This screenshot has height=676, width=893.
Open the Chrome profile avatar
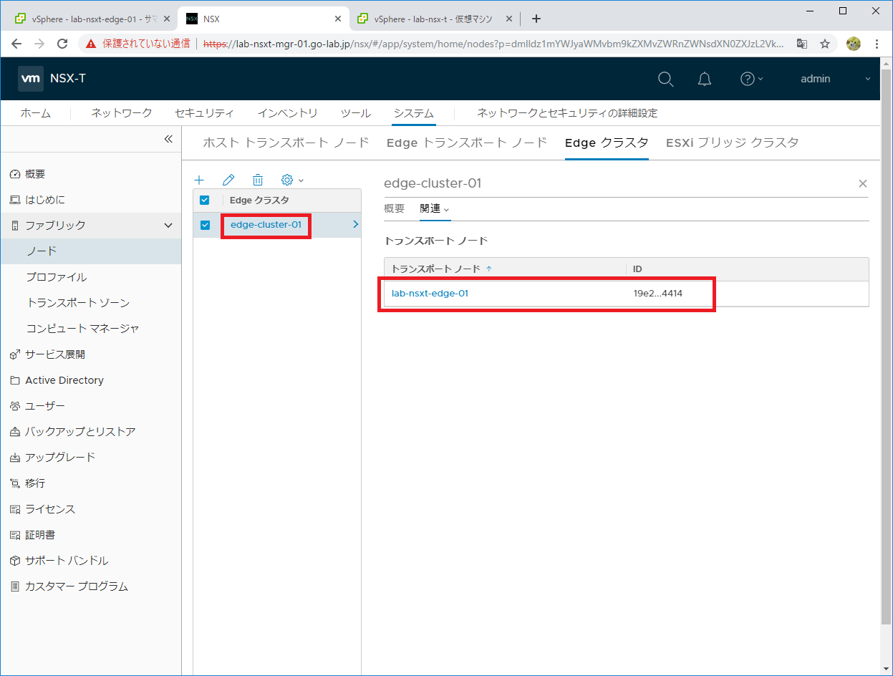853,44
